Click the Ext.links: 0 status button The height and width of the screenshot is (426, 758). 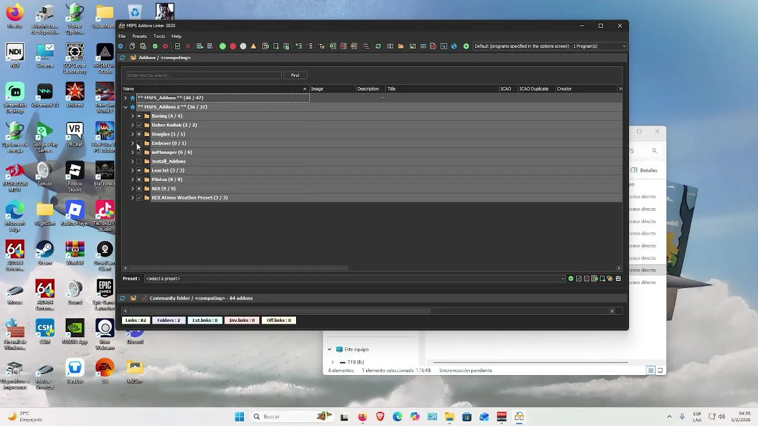[205, 320]
